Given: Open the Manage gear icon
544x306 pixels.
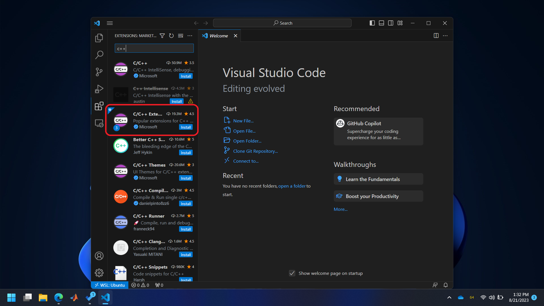Looking at the screenshot, I should pyautogui.click(x=99, y=273).
